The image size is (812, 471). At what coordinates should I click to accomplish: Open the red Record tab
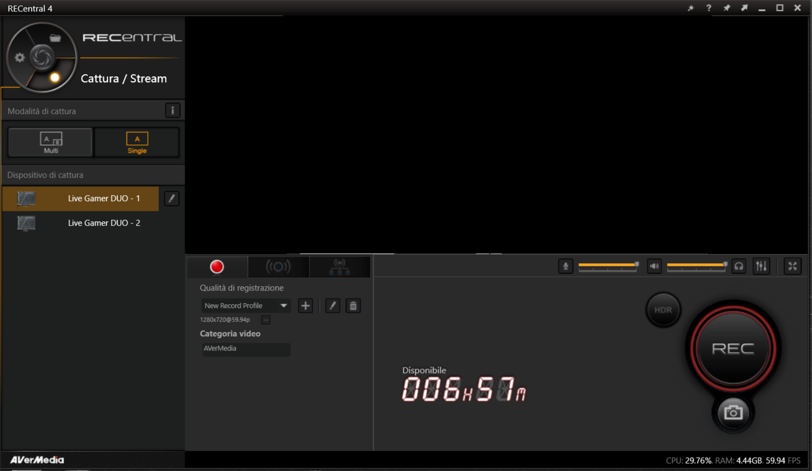pyautogui.click(x=217, y=267)
